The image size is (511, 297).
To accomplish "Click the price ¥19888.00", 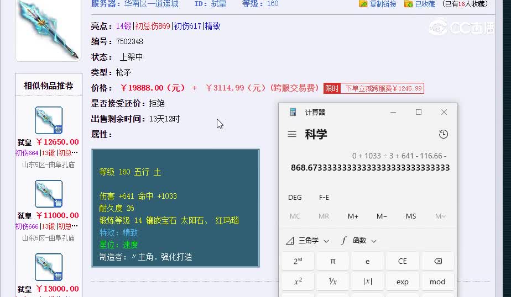I will pyautogui.click(x=153, y=88).
